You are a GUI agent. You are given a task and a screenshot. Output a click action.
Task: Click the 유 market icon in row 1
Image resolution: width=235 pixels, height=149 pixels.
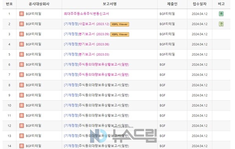22,14
